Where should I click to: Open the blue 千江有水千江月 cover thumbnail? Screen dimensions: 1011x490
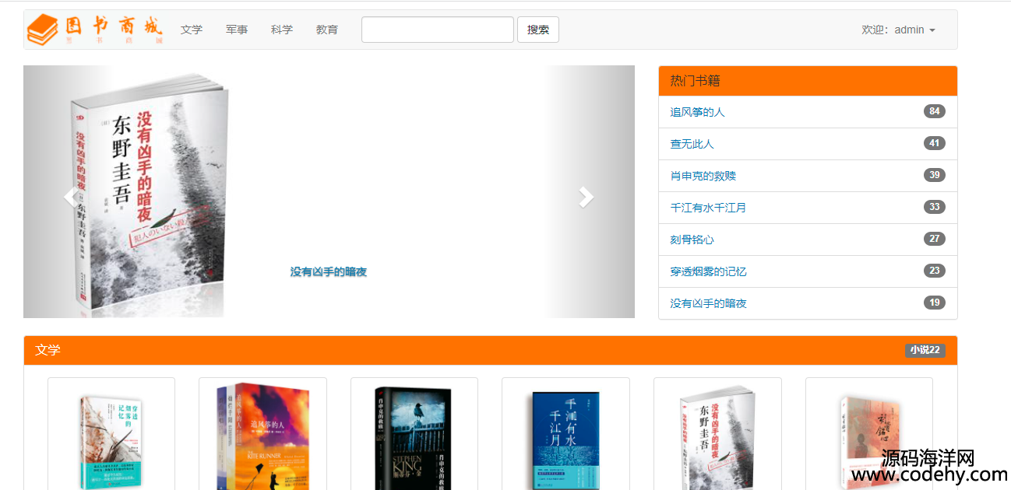click(x=565, y=440)
